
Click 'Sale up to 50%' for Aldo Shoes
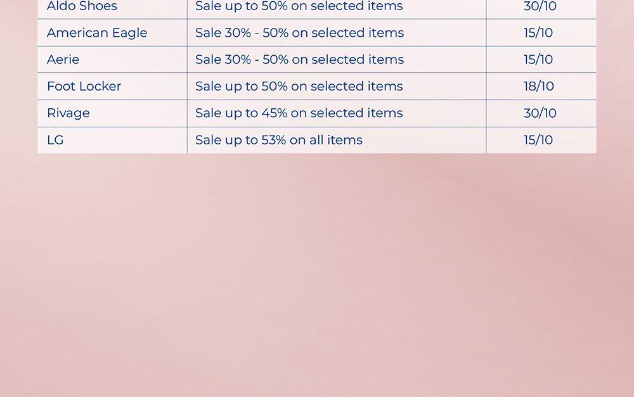(299, 6)
